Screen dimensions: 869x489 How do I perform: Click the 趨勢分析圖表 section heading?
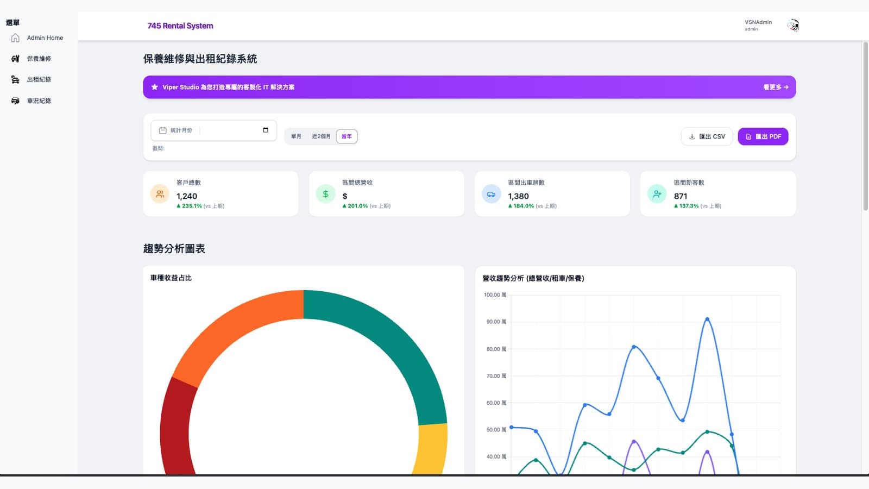(x=174, y=249)
